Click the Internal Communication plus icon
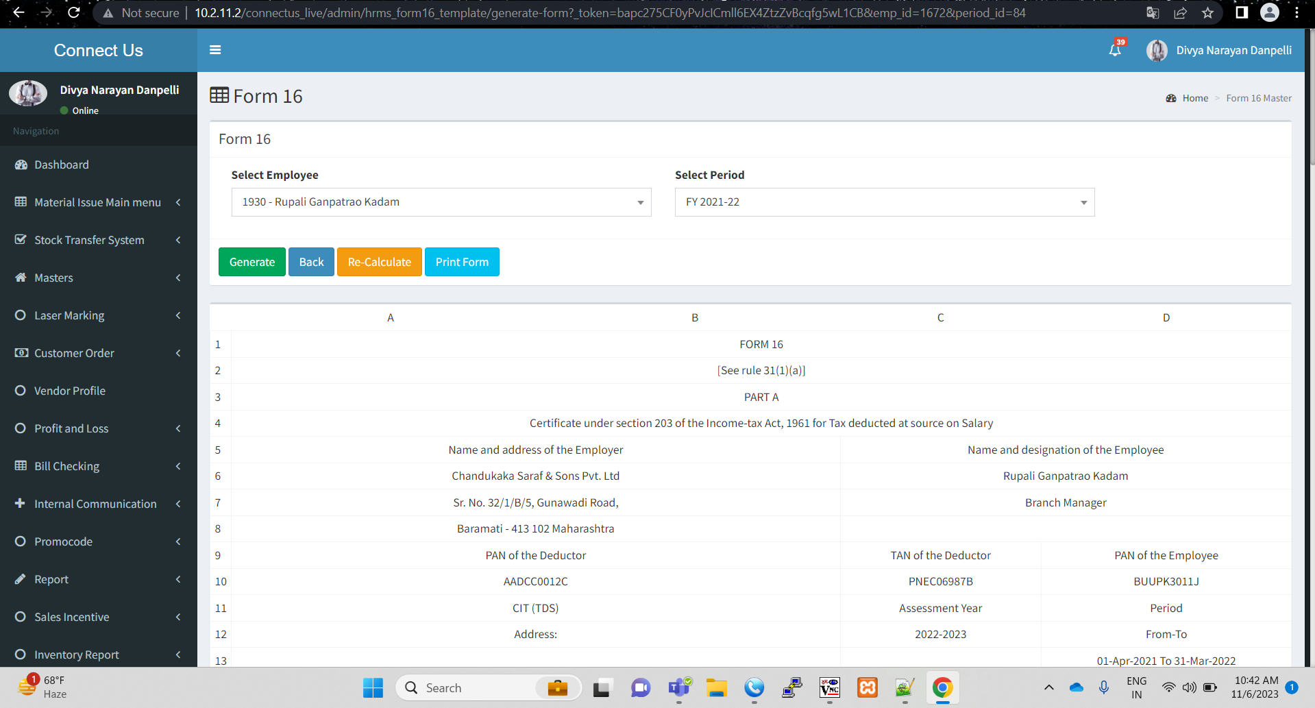Screen dimensions: 1315x708 (20, 503)
